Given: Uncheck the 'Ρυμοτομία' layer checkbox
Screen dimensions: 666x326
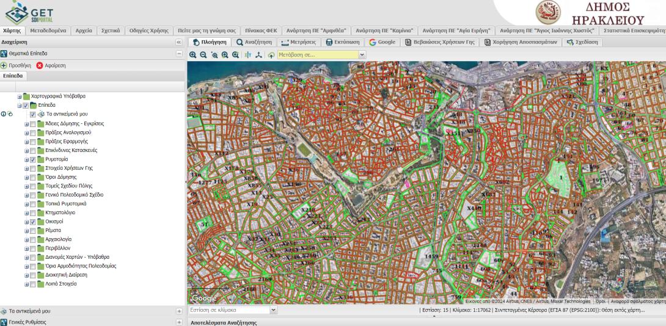Looking at the screenshot, I should 33,159.
